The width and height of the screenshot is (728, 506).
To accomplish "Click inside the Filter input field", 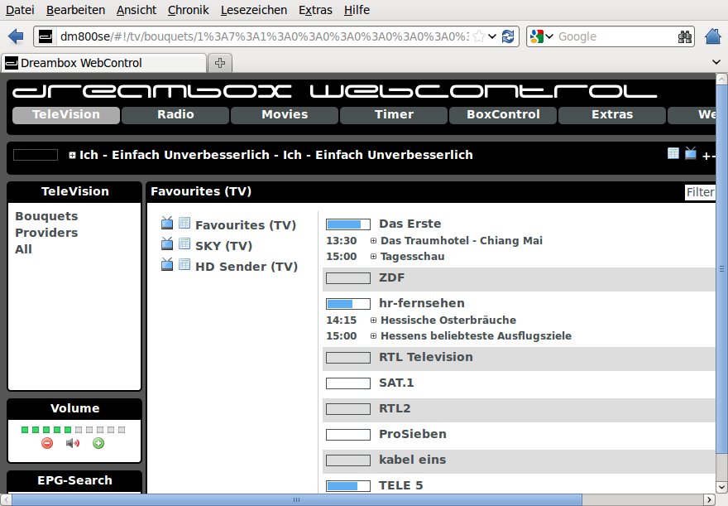I will pyautogui.click(x=700, y=192).
